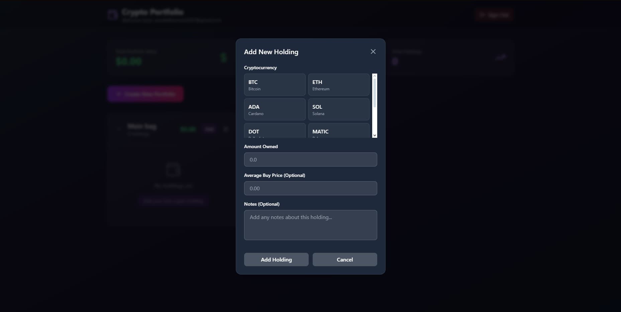Click the Crypto Portfolio logo icon

pos(112,15)
